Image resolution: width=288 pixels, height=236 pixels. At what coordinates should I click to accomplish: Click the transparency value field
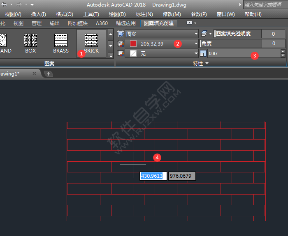[273, 34]
